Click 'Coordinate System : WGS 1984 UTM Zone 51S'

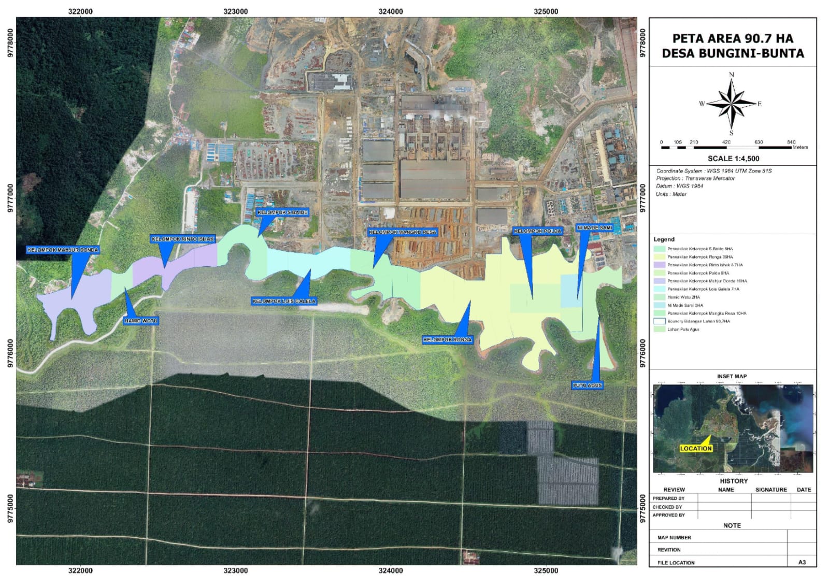[714, 171]
